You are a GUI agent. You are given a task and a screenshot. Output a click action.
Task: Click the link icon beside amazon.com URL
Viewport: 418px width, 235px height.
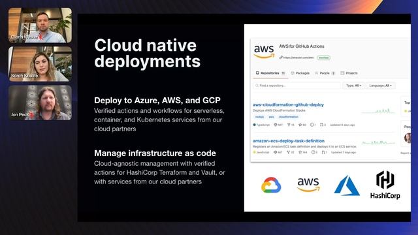click(x=281, y=57)
